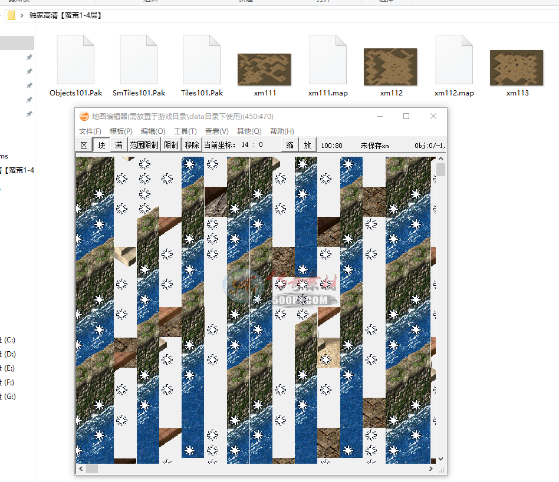The width and height of the screenshot is (559, 482).
Task: Select the Tiles101.Pak file icon
Action: [202, 60]
